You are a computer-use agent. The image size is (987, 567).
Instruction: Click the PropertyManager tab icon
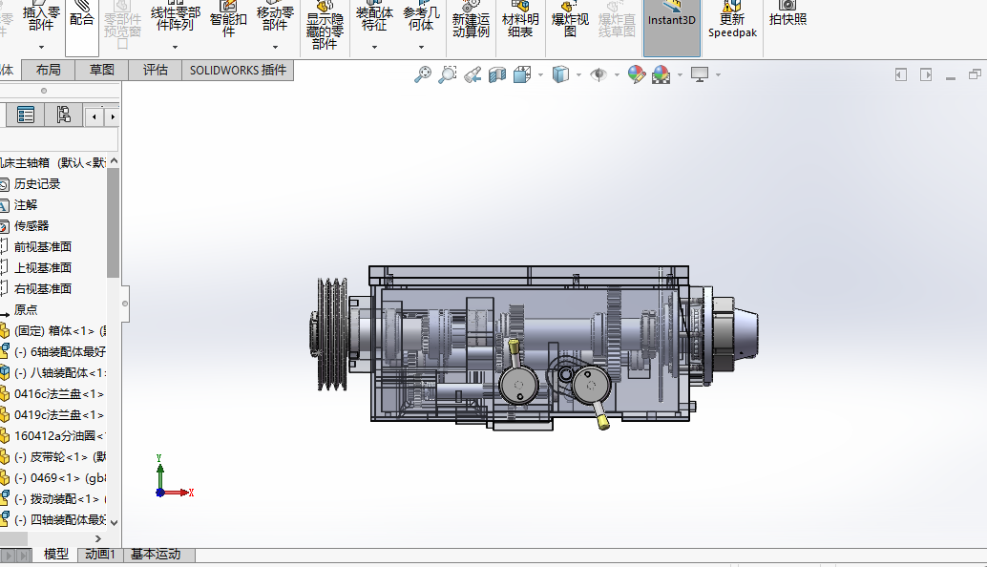pos(26,115)
